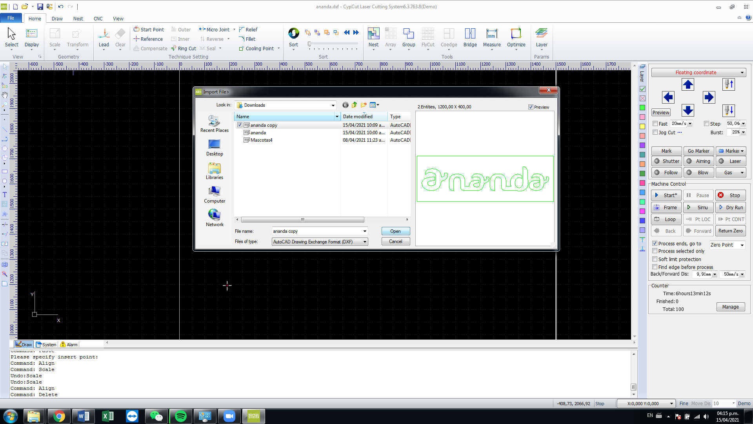Open the Measure tool

click(491, 34)
